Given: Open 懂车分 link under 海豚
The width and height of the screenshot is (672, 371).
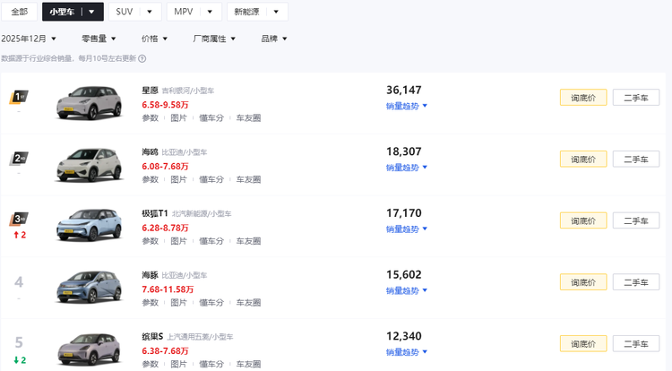Looking at the screenshot, I should (x=211, y=302).
